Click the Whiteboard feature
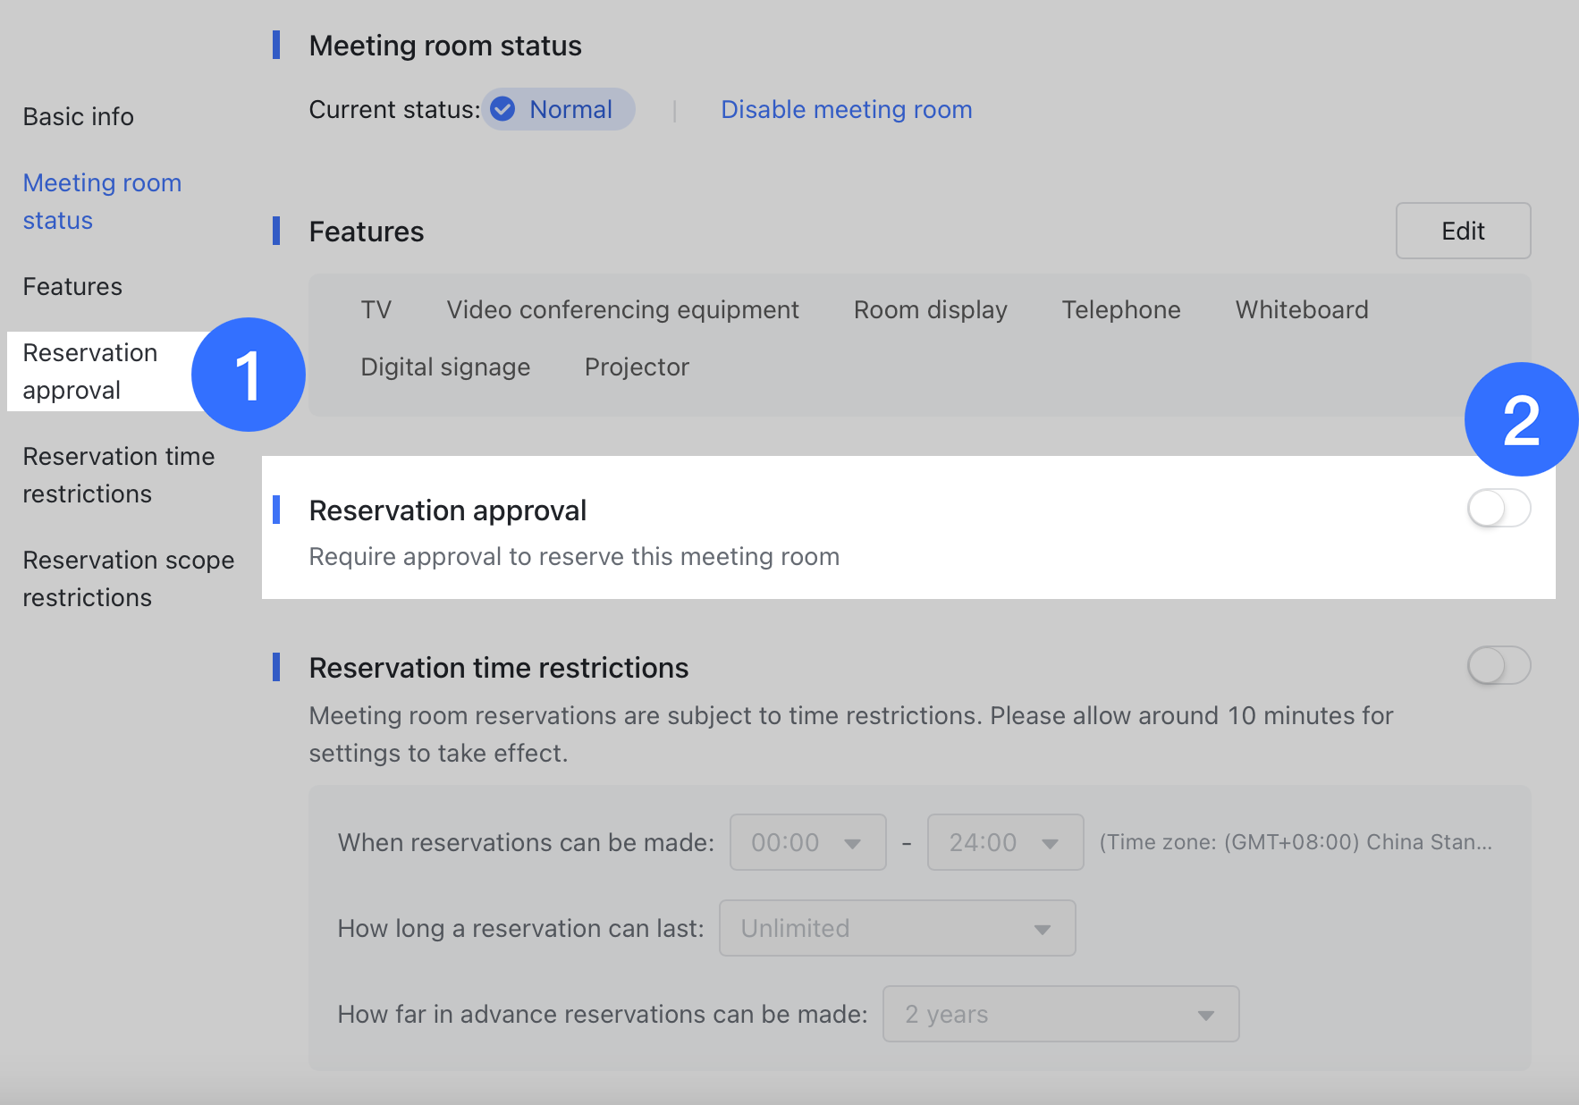The height and width of the screenshot is (1105, 1579). [1302, 309]
